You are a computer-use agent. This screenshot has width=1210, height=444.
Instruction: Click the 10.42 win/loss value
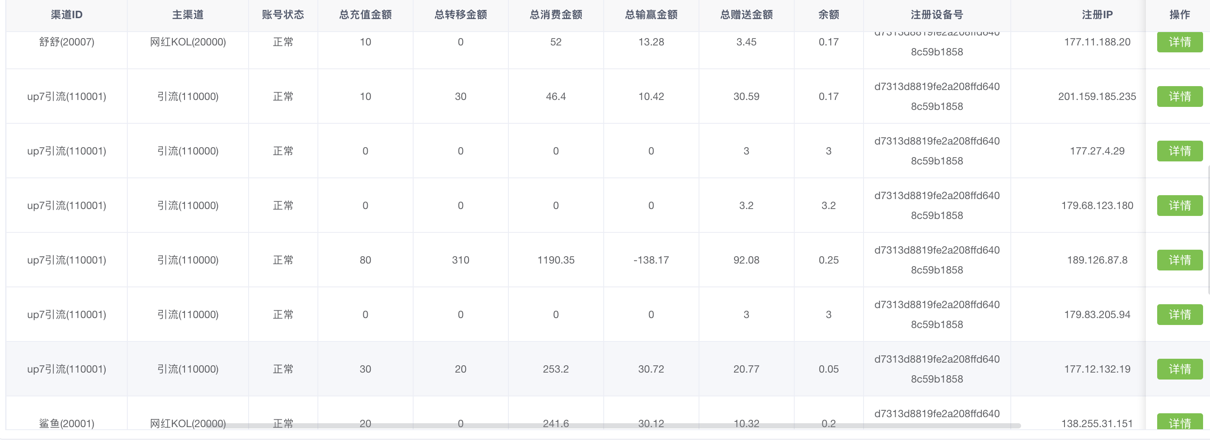[651, 96]
